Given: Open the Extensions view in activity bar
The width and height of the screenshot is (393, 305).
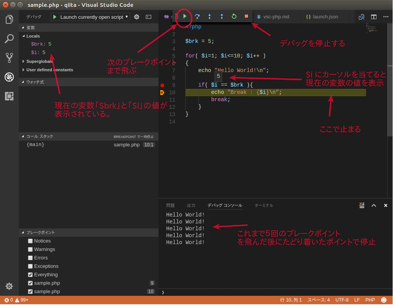Looking at the screenshot, I should 9,96.
